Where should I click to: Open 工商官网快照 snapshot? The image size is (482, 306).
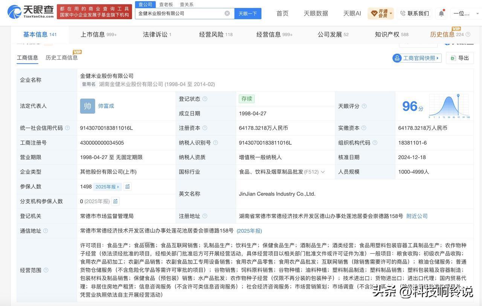[417, 58]
